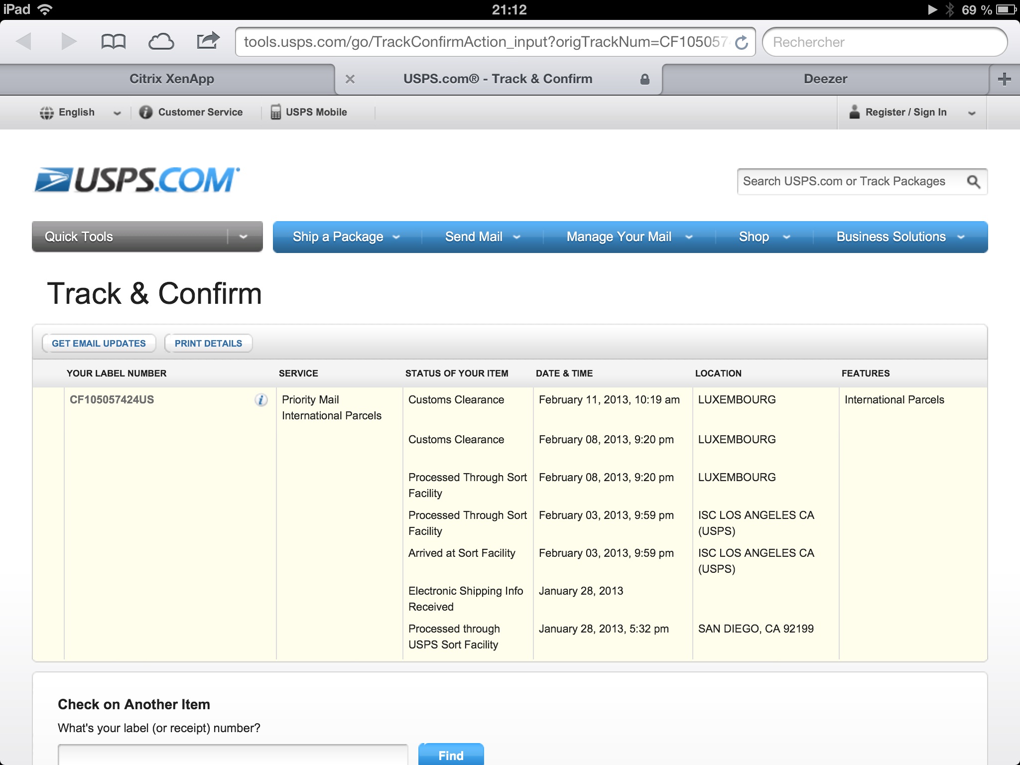Click the magnifier icon in USPS search

pos(974,182)
